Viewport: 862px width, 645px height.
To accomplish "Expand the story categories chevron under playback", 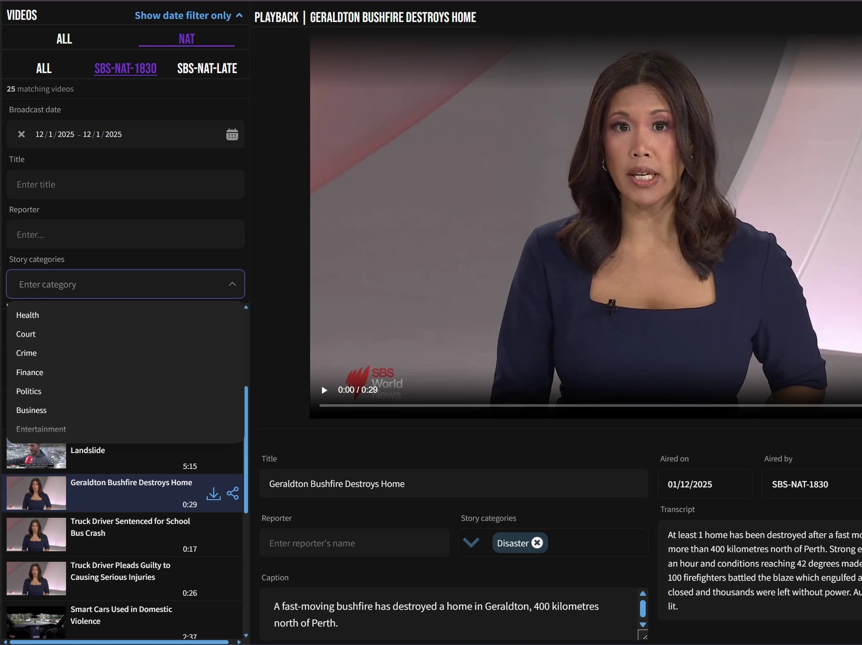I will [x=471, y=543].
